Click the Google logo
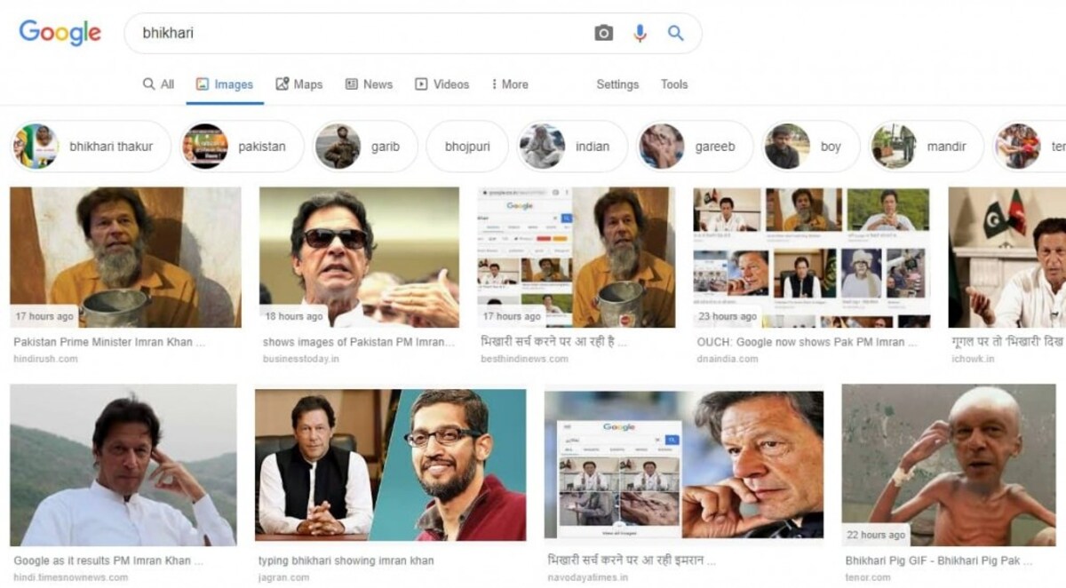The width and height of the screenshot is (1066, 588). click(60, 33)
